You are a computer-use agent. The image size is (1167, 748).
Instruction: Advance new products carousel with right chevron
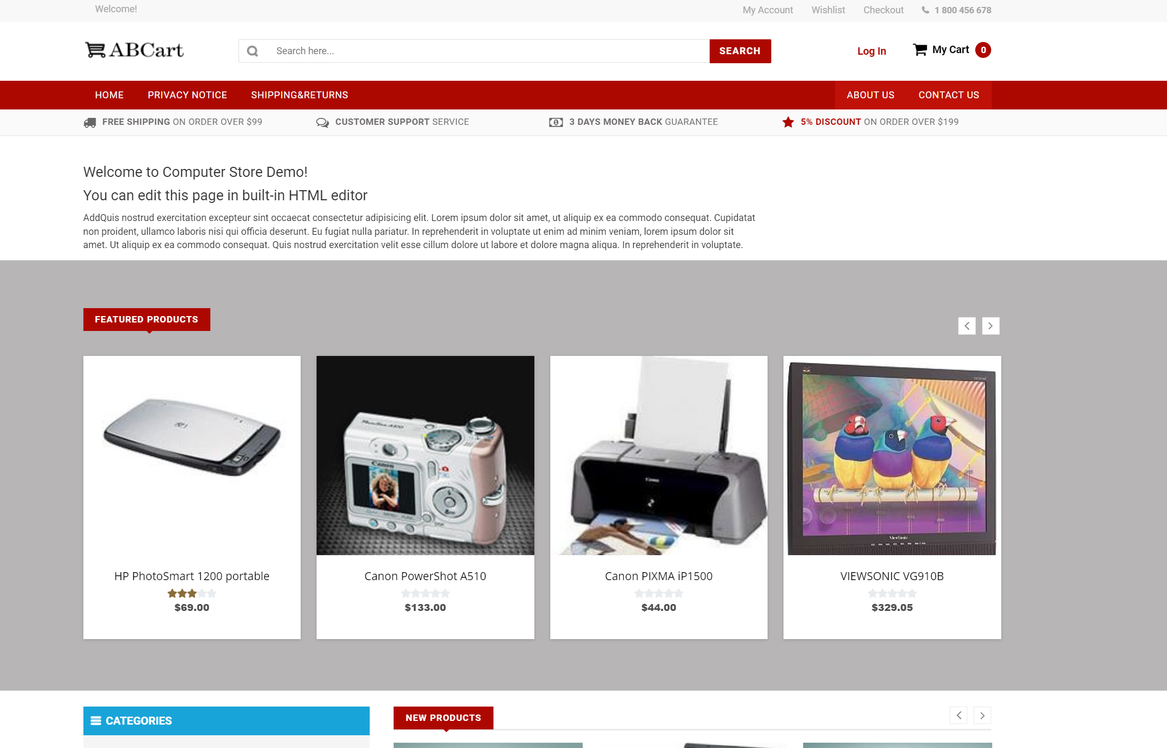click(983, 715)
